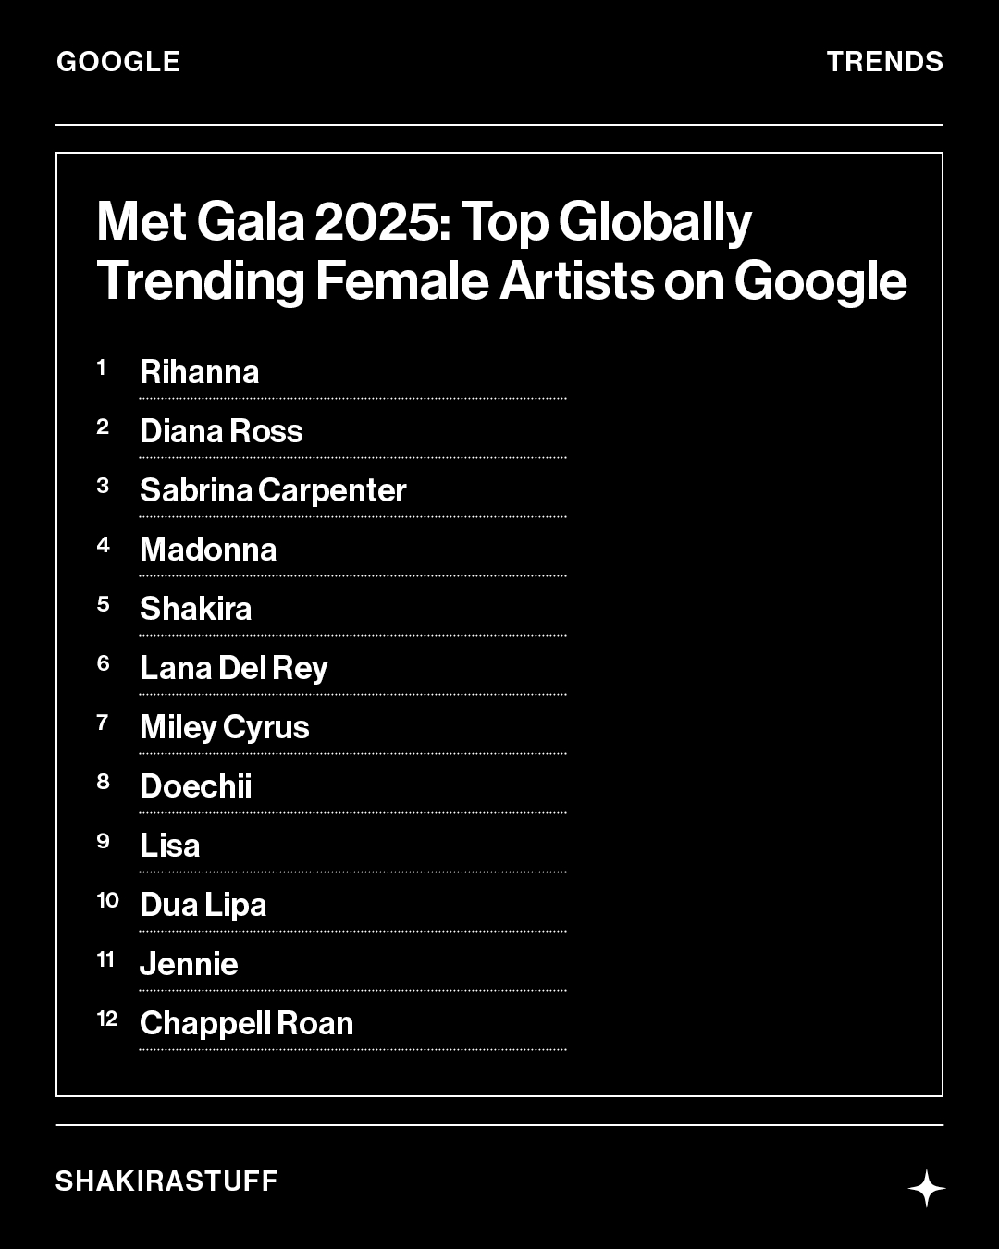Click the sparkle star icon
The height and width of the screenshot is (1249, 999).
tap(926, 1189)
